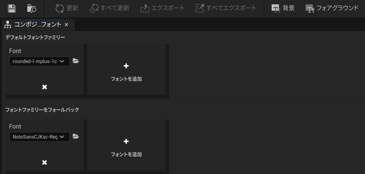The image size is (365, 174).
Task: Click the 更新 refresh icon
Action: 67,8
